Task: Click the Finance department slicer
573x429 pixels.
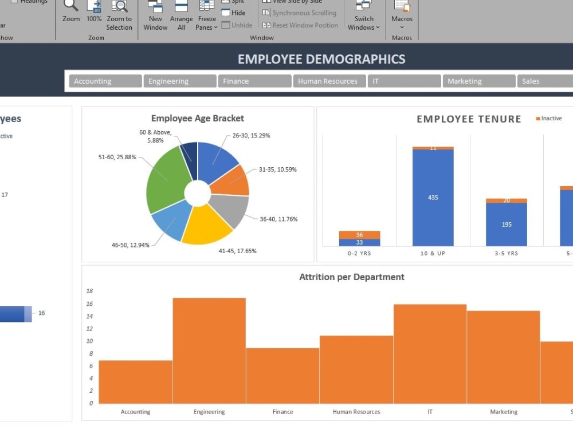Action: pyautogui.click(x=254, y=81)
